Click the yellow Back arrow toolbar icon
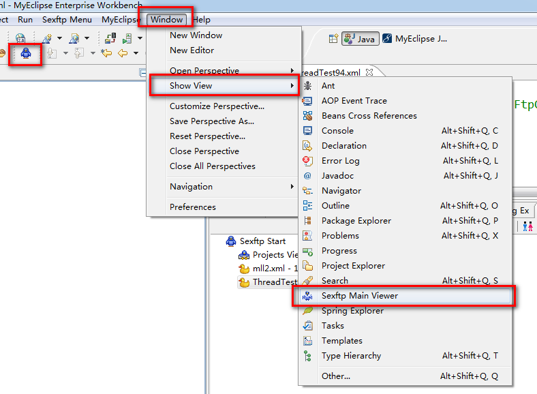 [123, 53]
